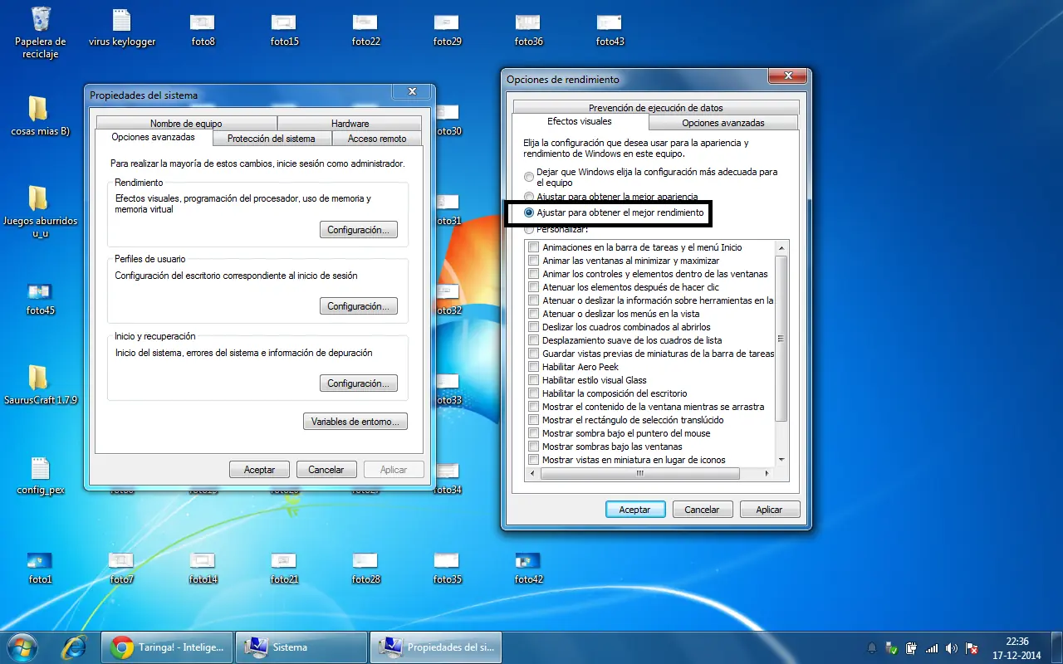Viewport: 1063px width, 664px height.
Task: Select the foto43 desktop icon
Action: tap(610, 28)
